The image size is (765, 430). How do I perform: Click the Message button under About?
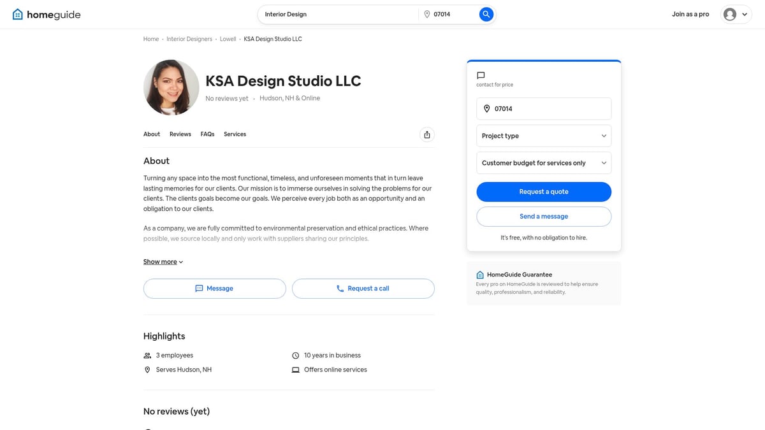click(214, 289)
